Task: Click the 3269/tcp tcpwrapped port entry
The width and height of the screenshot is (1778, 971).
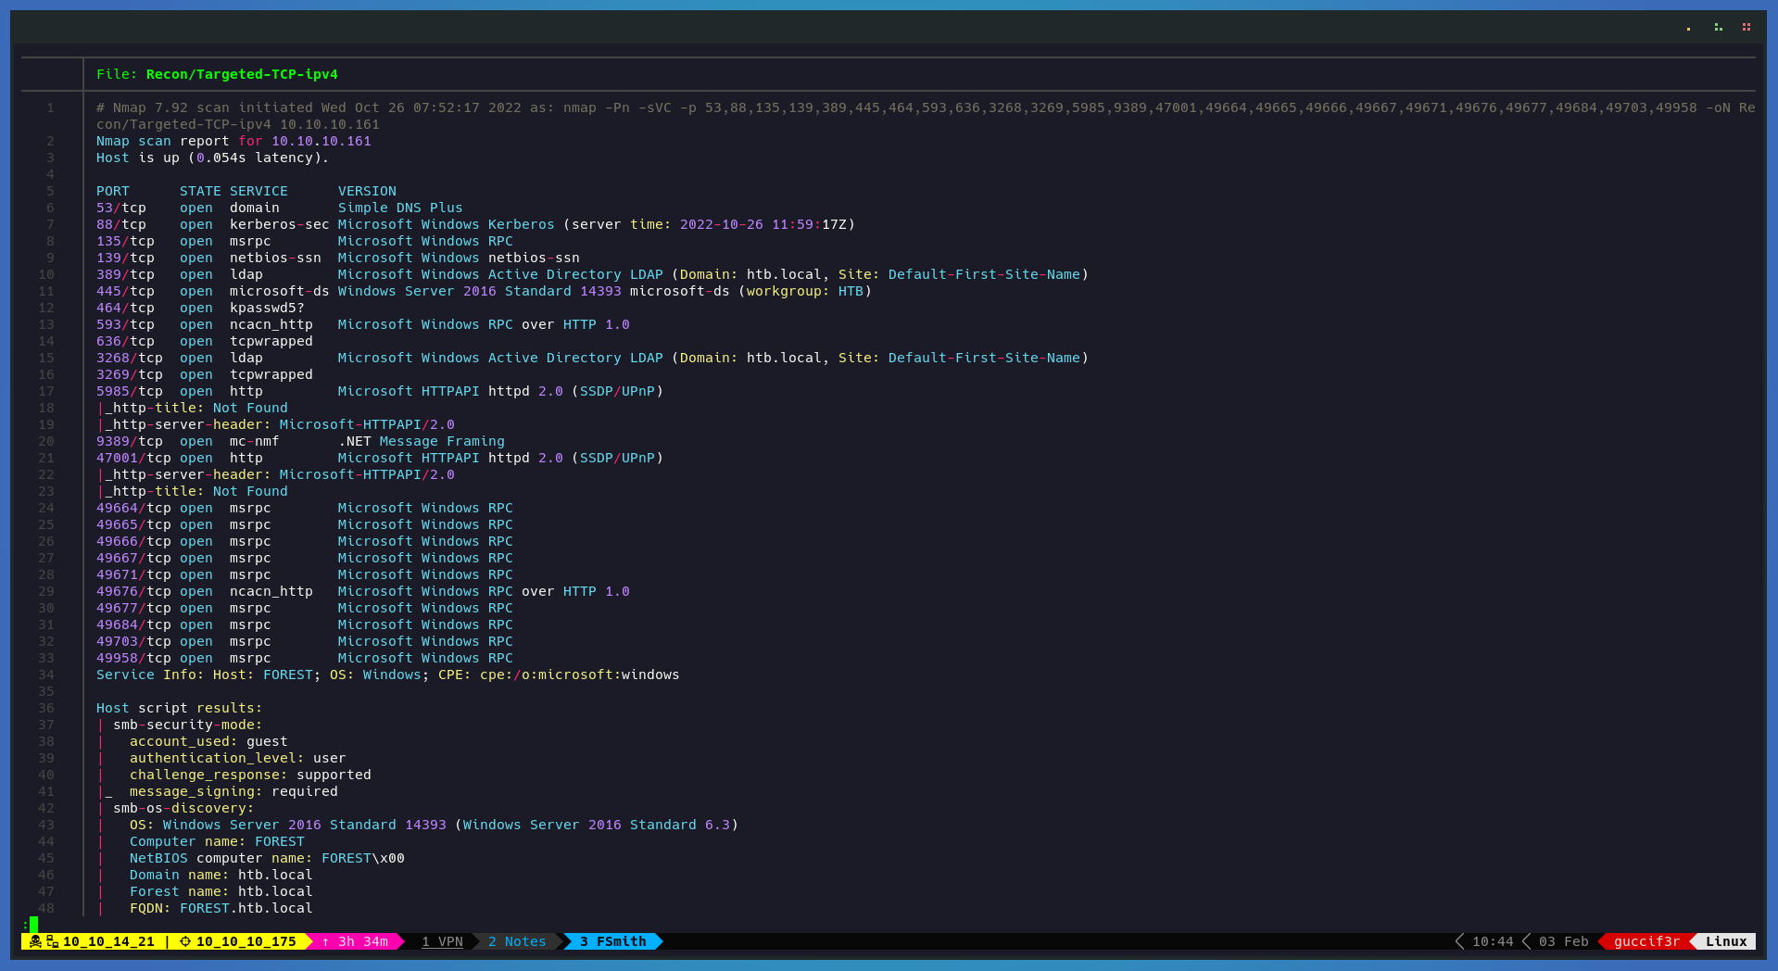Action: tap(130, 374)
